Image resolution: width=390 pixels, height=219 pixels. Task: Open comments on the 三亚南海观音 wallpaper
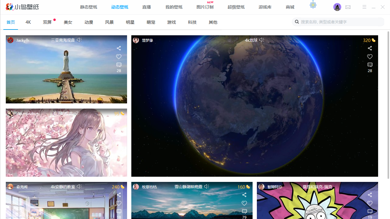point(119,64)
